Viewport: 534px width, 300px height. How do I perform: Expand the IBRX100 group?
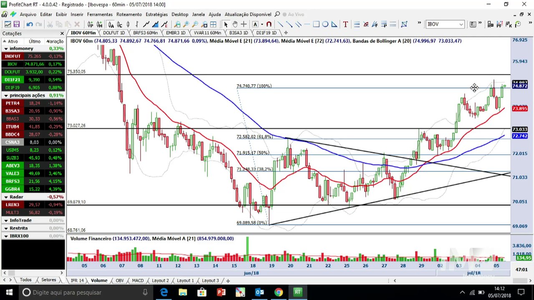pos(6,236)
